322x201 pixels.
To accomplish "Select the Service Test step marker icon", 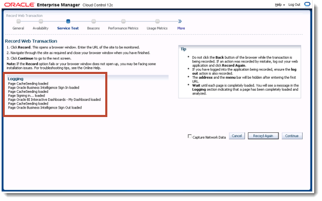I will click(x=68, y=21).
